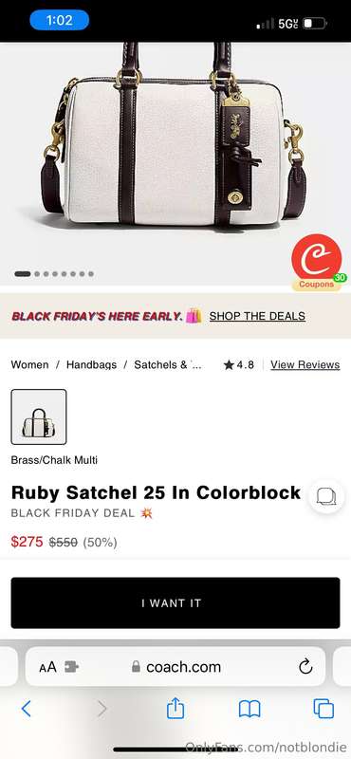Open Safari bookmarks book icon
Image resolution: width=351 pixels, height=759 pixels.
point(249,709)
